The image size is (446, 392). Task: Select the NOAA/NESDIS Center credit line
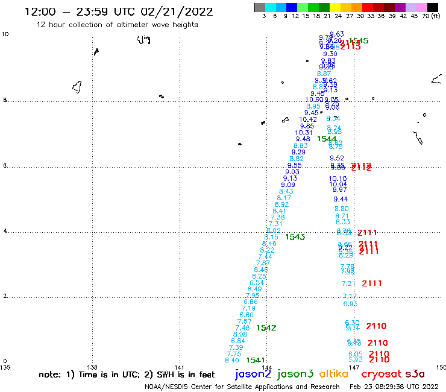click(242, 387)
